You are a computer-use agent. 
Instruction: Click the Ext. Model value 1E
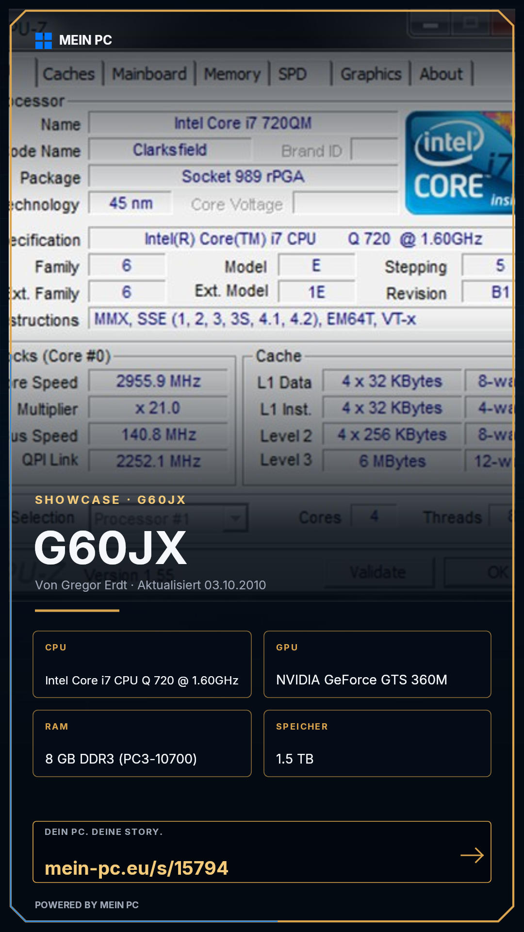[x=316, y=292]
